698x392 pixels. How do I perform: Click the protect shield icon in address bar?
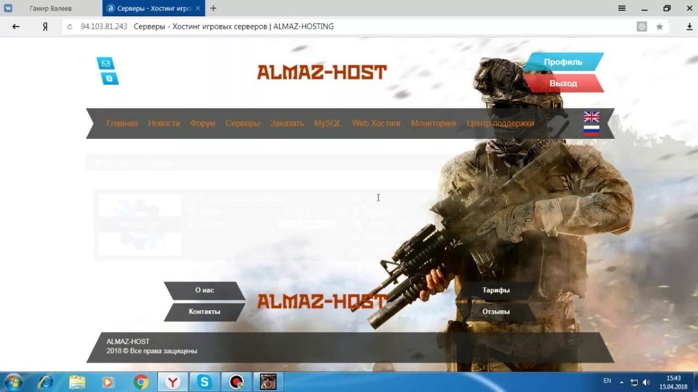[x=642, y=26]
